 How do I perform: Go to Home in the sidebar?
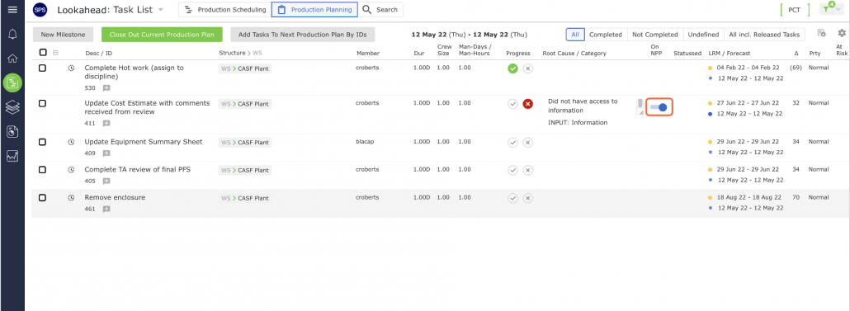pyautogui.click(x=12, y=59)
